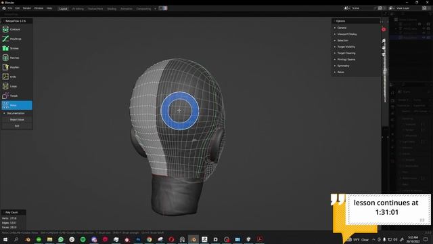Select the highlighted Relax tool
433x244 pixels.
click(17, 105)
